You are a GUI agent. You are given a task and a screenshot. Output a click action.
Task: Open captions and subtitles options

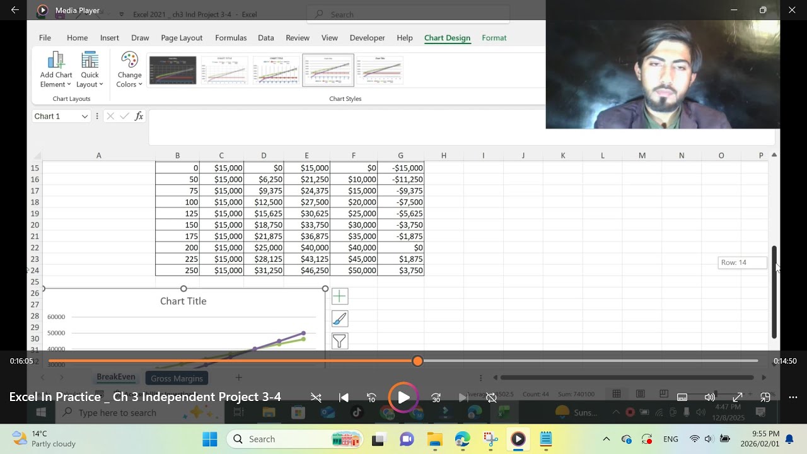click(x=682, y=397)
